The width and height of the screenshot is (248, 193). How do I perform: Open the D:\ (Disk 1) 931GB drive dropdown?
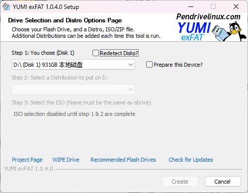[x=74, y=65]
